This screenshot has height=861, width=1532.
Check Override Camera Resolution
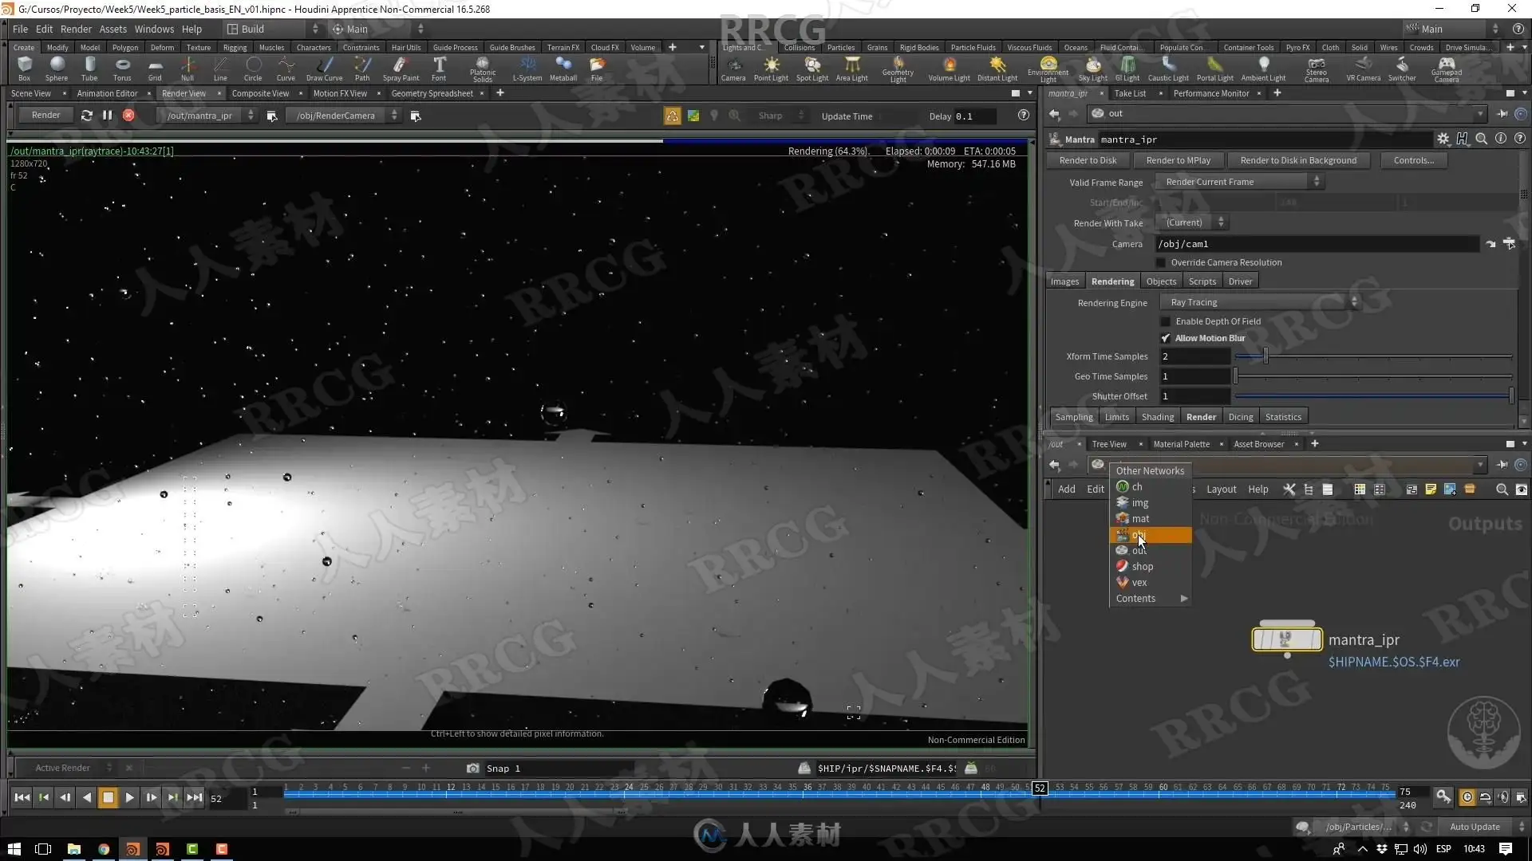point(1161,262)
